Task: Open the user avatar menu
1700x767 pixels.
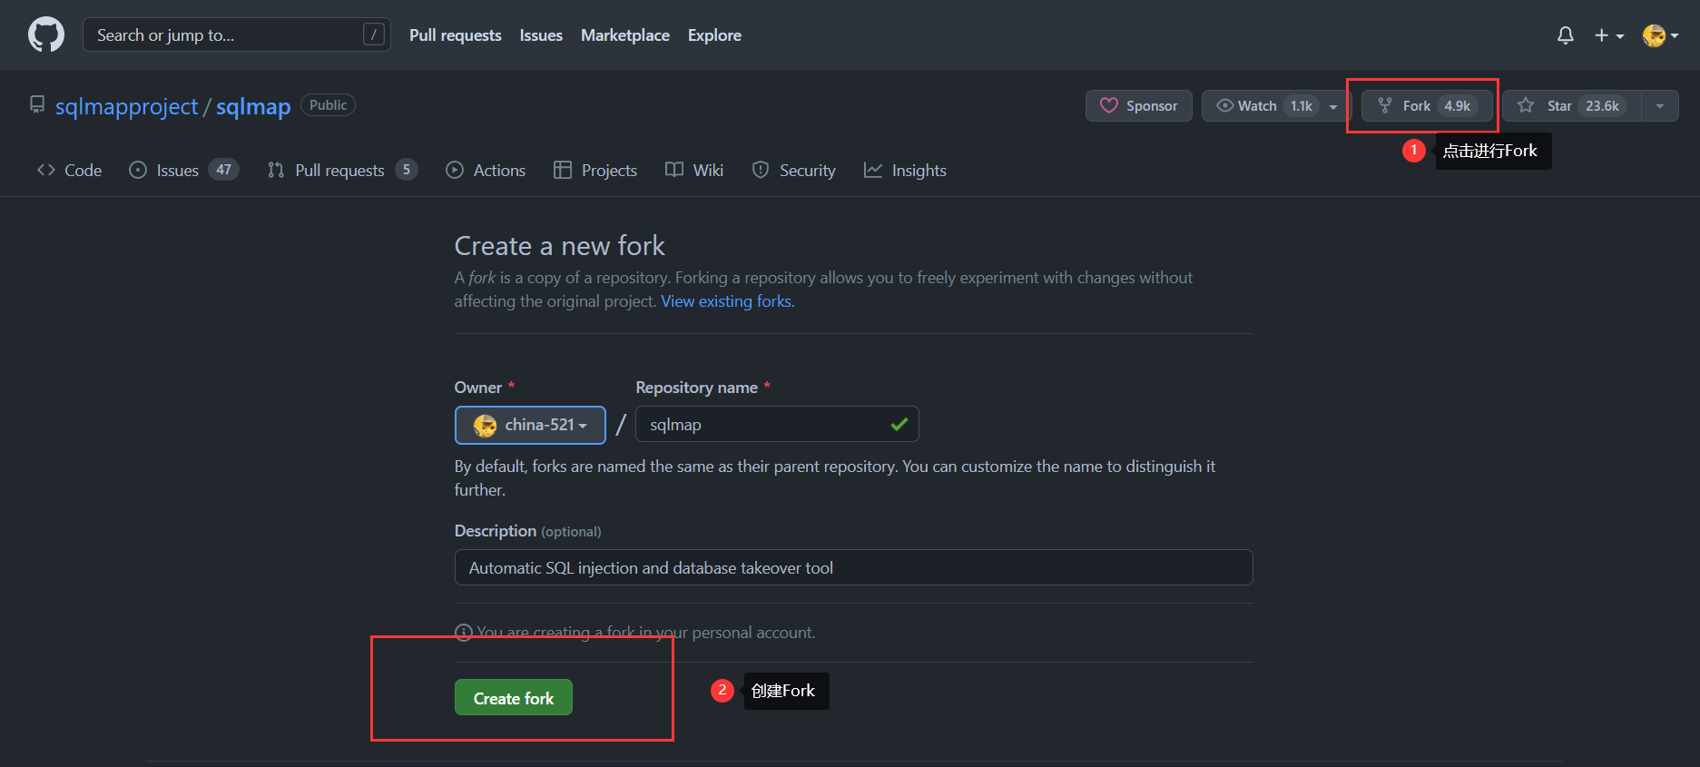Action: (x=1660, y=35)
